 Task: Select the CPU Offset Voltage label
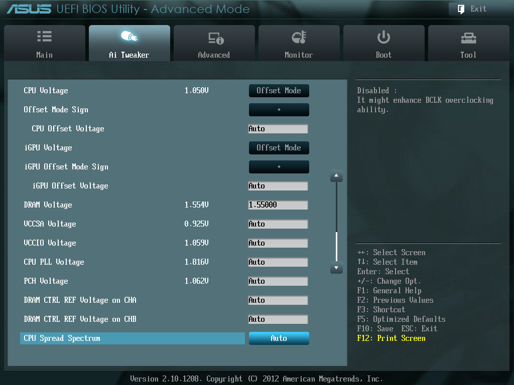point(68,129)
